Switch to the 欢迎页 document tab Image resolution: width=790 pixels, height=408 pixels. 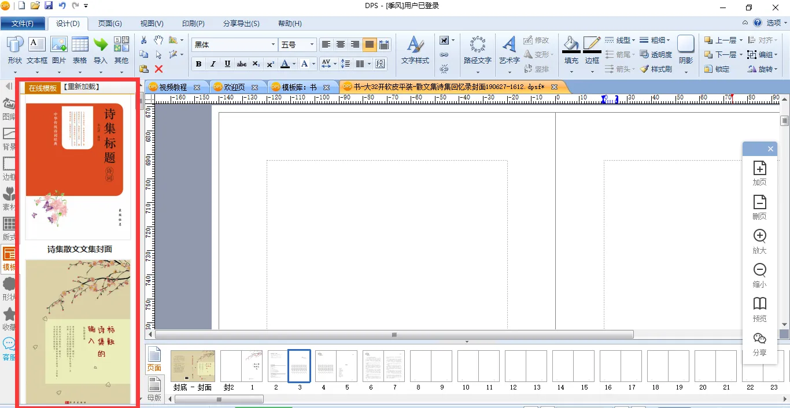234,87
